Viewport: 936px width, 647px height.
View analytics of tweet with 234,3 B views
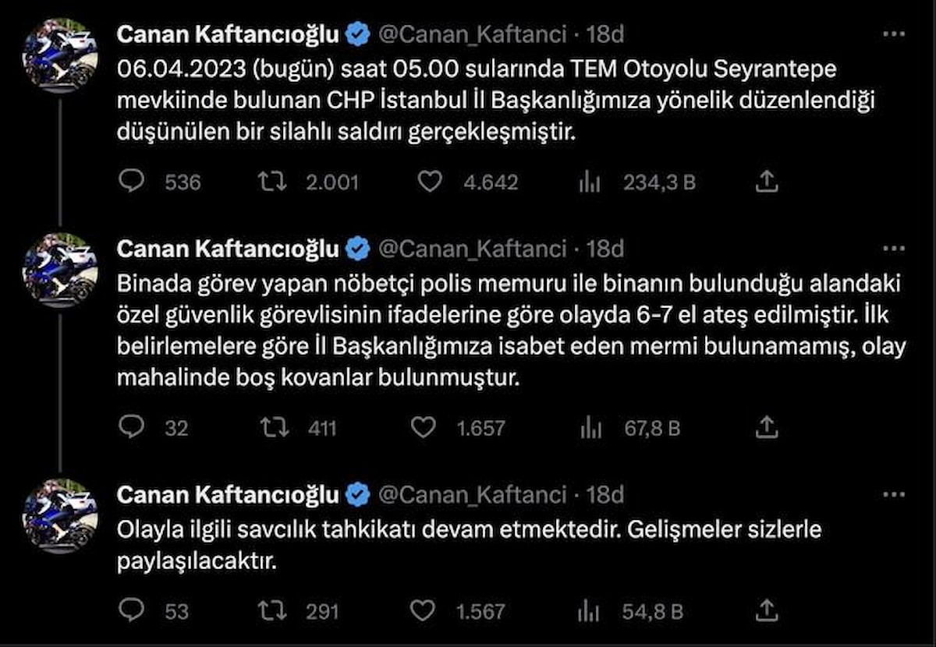590,182
